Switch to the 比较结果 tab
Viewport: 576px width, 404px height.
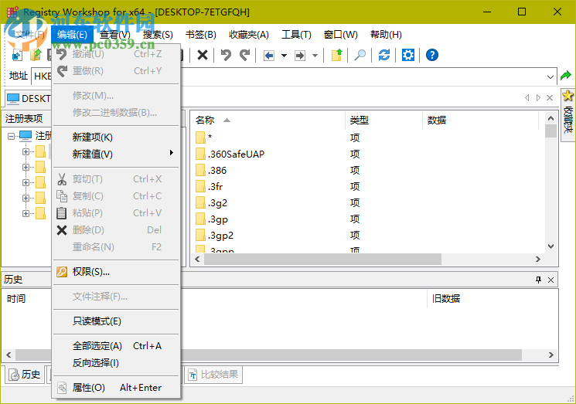point(213,375)
